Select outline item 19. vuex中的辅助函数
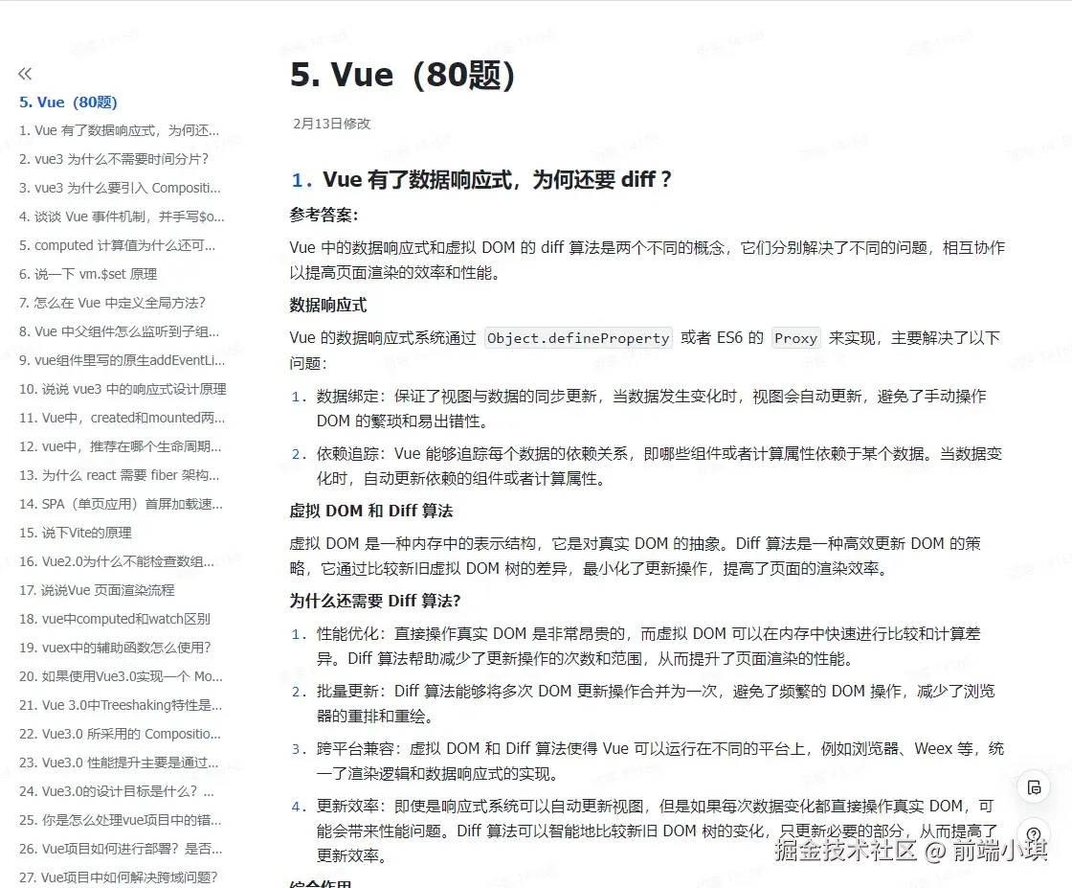 (x=115, y=648)
